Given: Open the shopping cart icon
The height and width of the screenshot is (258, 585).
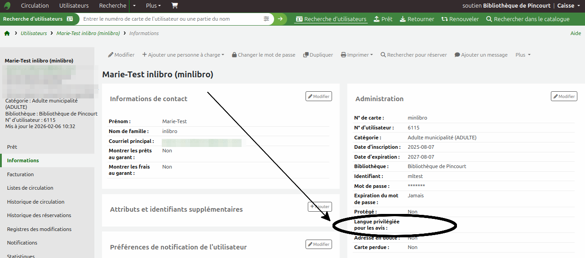Looking at the screenshot, I should point(174,6).
